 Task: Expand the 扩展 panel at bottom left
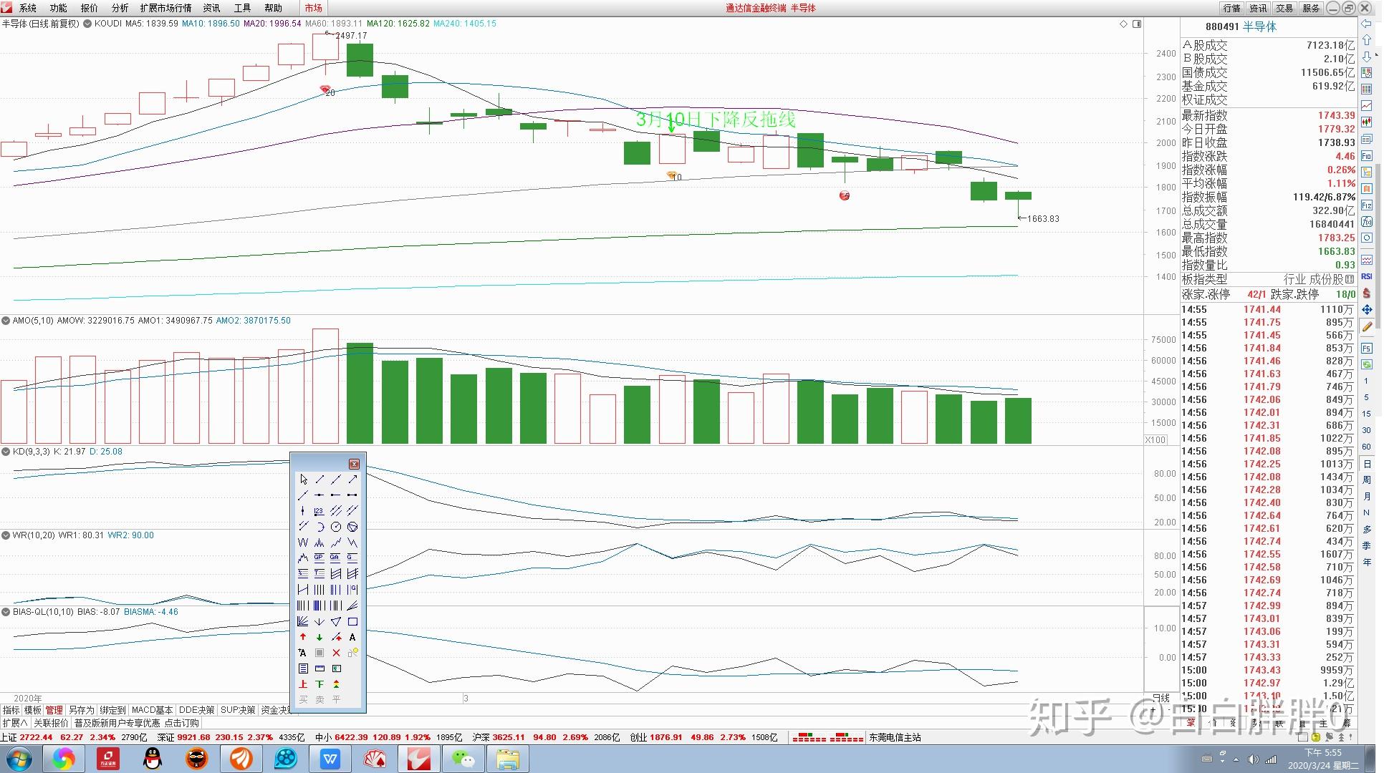(x=14, y=723)
